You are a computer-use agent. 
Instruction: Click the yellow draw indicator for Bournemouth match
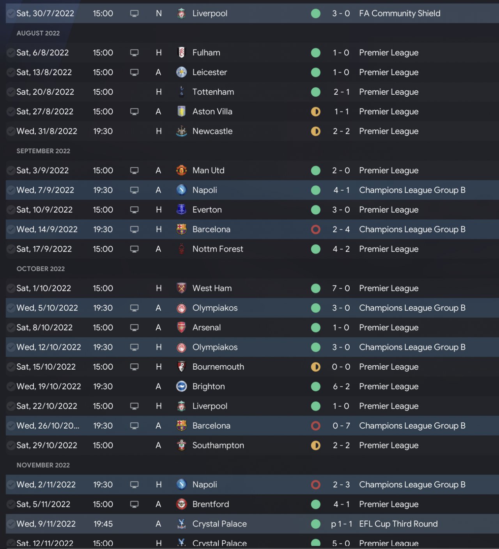pyautogui.click(x=316, y=367)
